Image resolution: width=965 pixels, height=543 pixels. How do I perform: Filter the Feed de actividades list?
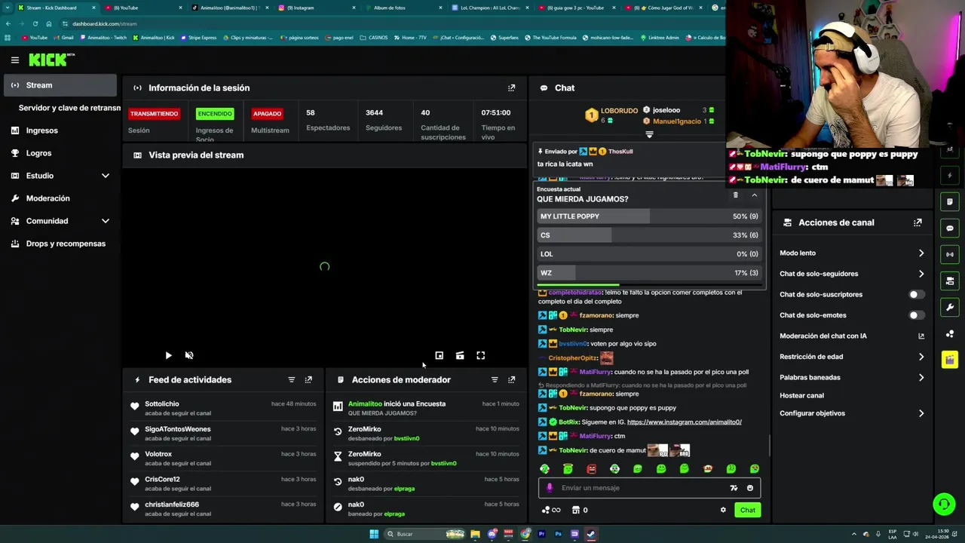click(x=291, y=379)
